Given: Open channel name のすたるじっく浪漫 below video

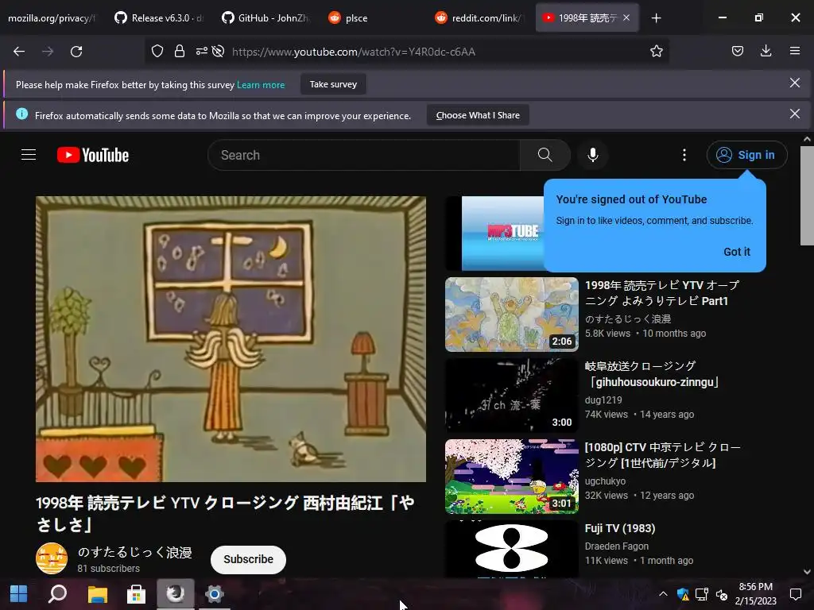Looking at the screenshot, I should pos(135,553).
